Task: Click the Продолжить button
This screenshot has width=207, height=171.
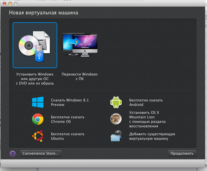Action: coord(182,154)
